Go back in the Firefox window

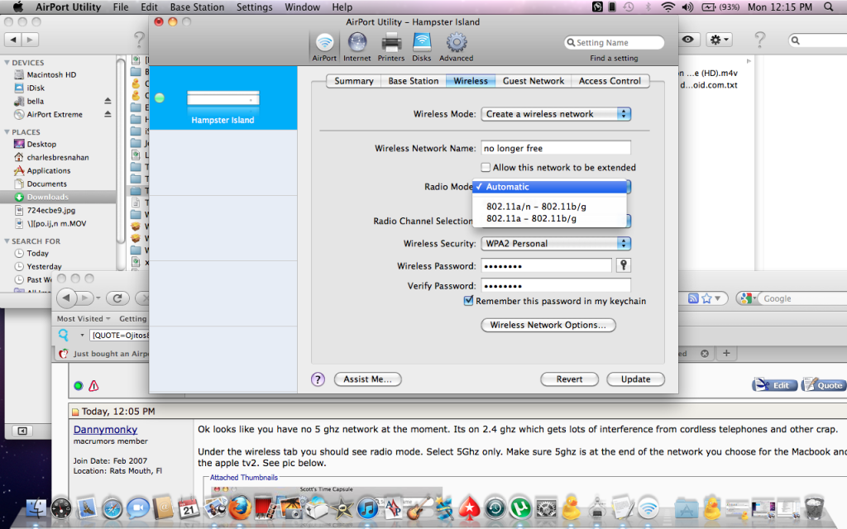(x=66, y=298)
